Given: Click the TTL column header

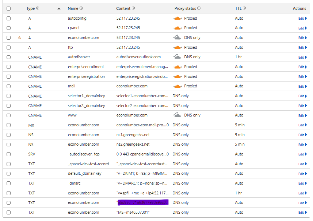Looking at the screenshot, I should coord(238,8).
